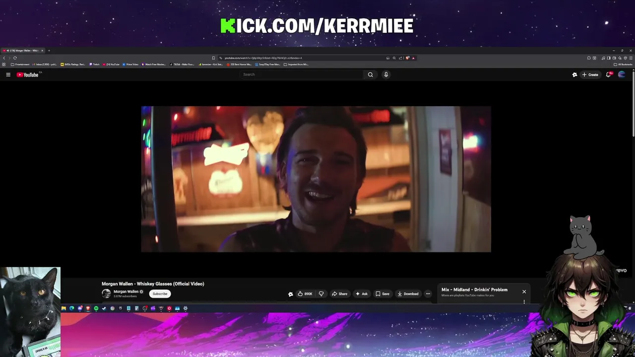Dislike the Whiskey Glasses video
Screen dimensions: 635x357
[321, 294]
